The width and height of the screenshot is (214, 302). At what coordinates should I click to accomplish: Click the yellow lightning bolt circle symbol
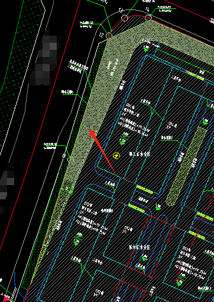pos(116,156)
